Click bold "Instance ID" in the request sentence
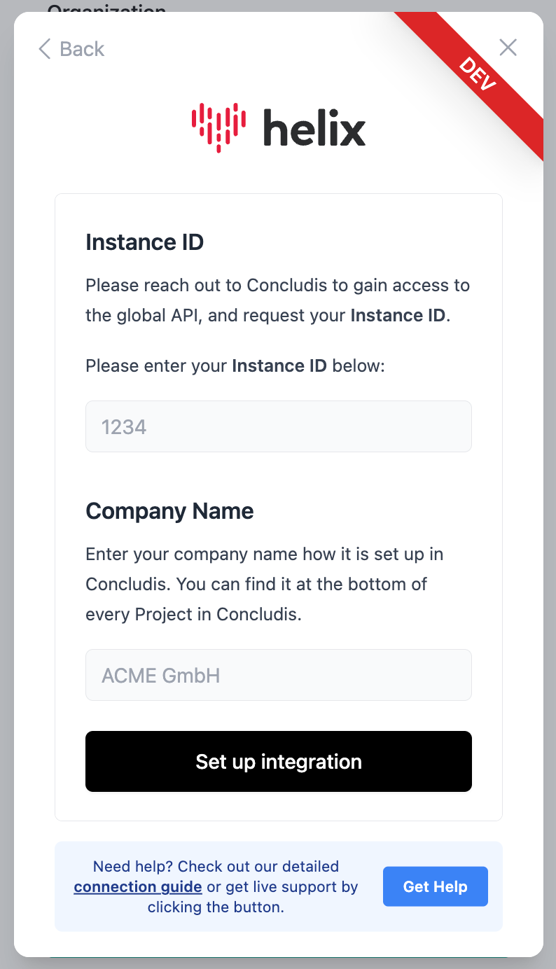Screen dimensions: 556x969 [x=398, y=315]
